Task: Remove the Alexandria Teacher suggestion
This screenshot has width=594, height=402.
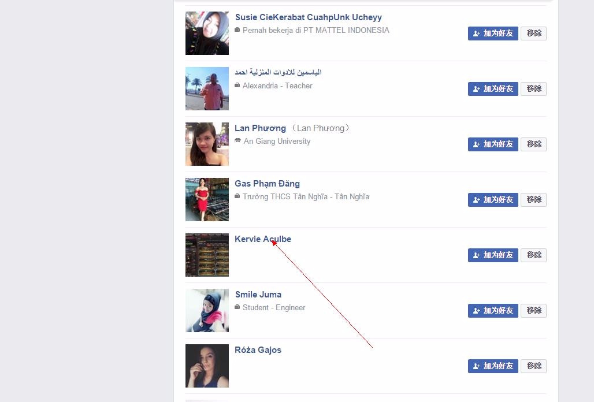Action: [x=533, y=89]
